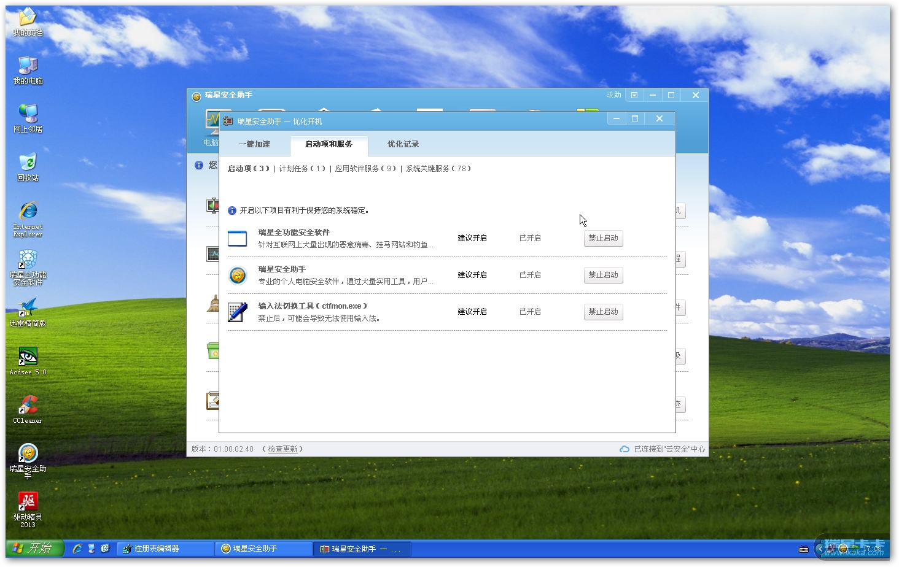This screenshot has width=899, height=567.
Task: Open the 开始 Start menu
Action: tap(34, 548)
